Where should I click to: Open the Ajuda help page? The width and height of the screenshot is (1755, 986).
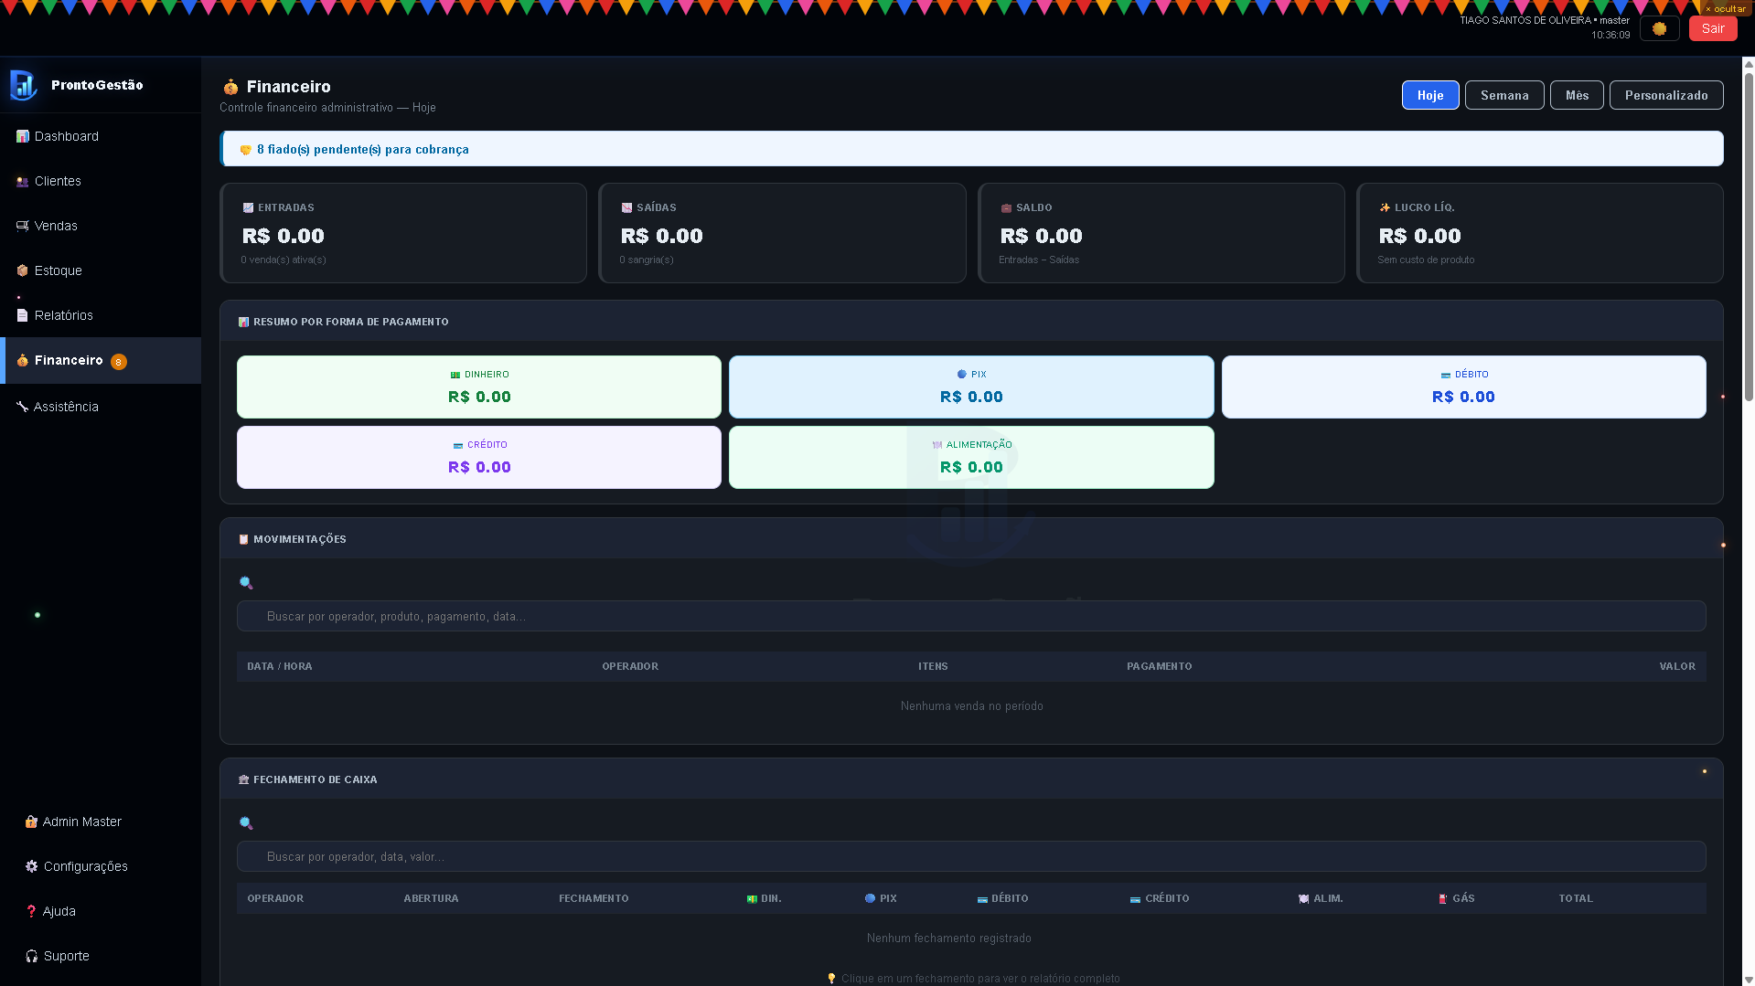pos(101,911)
